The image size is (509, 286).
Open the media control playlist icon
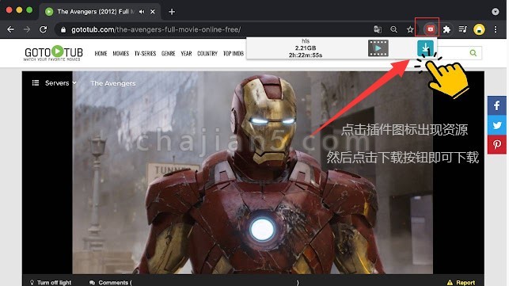462,29
